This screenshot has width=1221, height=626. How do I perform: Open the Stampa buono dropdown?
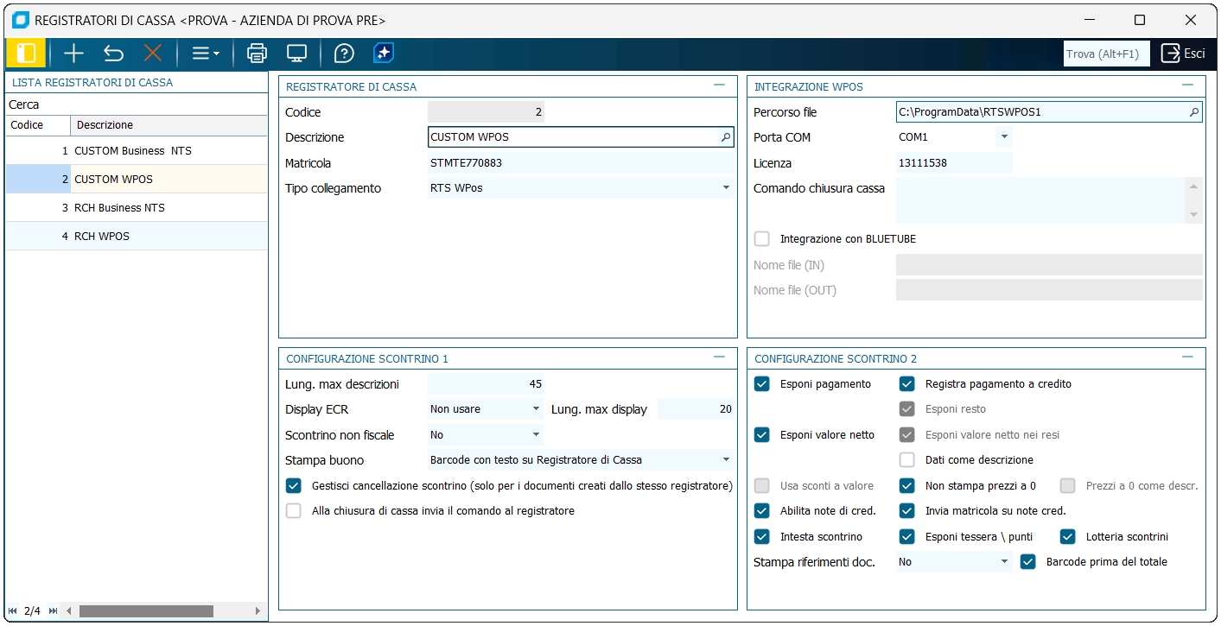726,460
